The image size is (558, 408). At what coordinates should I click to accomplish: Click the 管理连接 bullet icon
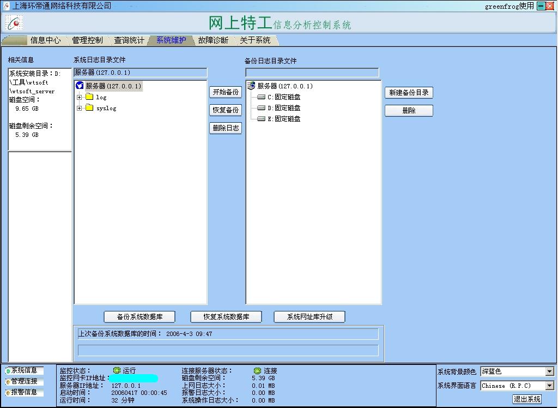[x=8, y=382]
